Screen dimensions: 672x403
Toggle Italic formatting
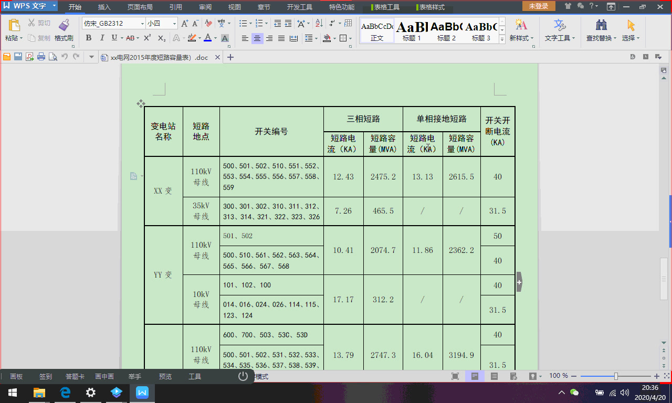[101, 38]
